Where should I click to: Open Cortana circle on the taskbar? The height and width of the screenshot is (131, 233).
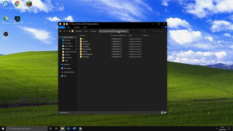point(50,128)
